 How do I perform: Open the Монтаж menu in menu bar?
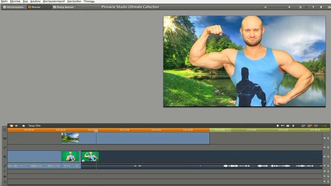click(15, 1)
